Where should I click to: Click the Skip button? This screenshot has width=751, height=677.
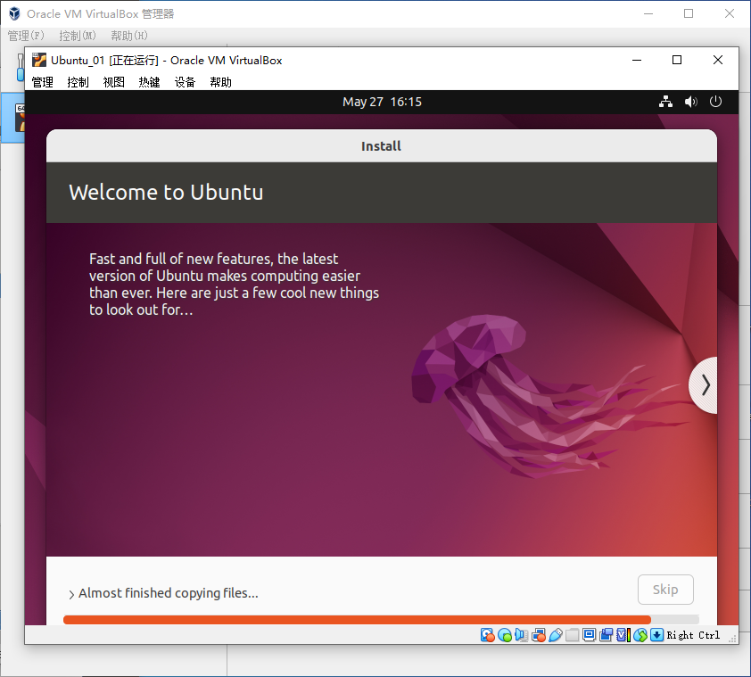[x=665, y=590]
